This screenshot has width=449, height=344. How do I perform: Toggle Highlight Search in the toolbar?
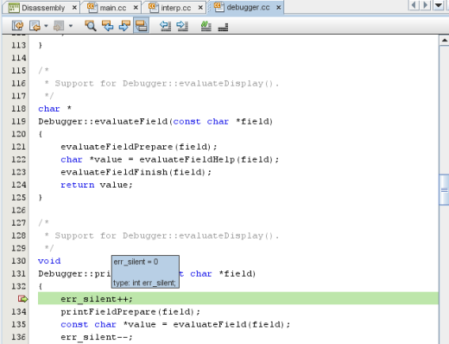tap(142, 26)
